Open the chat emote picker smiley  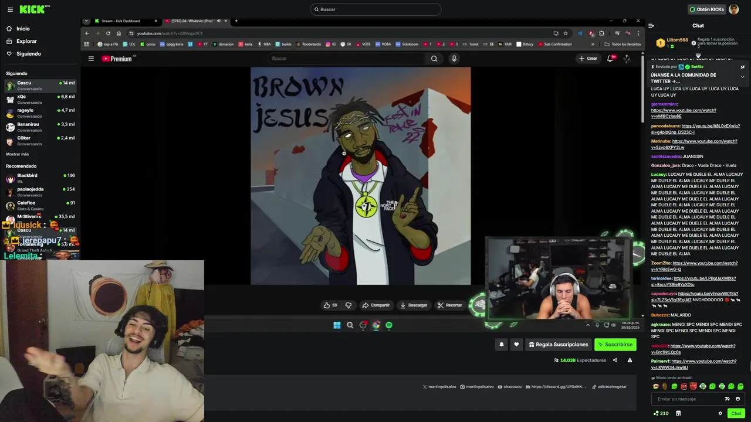[738, 399]
